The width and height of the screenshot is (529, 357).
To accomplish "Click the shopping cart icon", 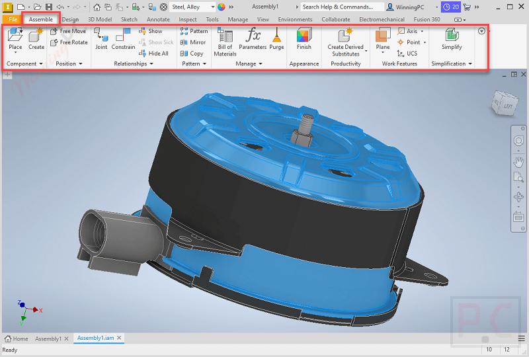I will coord(467,7).
